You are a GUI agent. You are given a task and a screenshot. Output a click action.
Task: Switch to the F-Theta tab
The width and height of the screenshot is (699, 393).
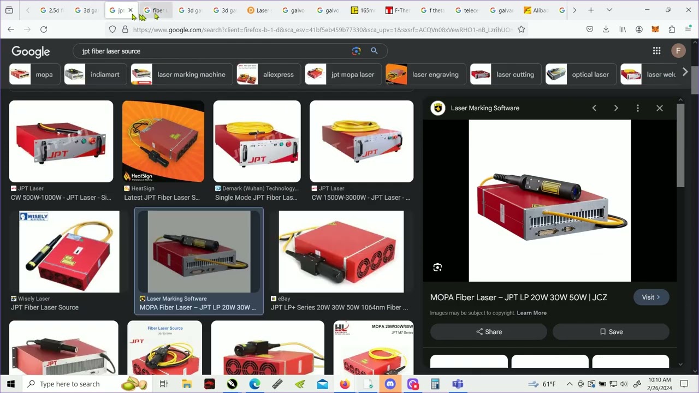click(397, 10)
